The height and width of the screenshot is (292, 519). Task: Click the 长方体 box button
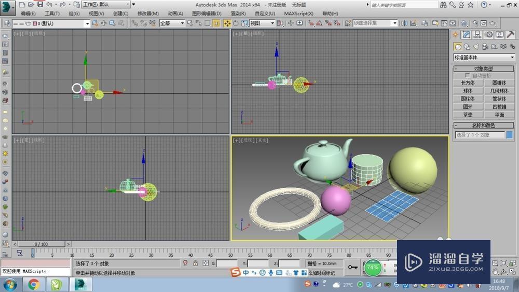468,82
